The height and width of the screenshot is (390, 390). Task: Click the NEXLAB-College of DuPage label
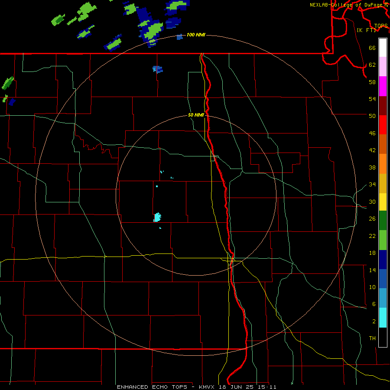(x=349, y=5)
